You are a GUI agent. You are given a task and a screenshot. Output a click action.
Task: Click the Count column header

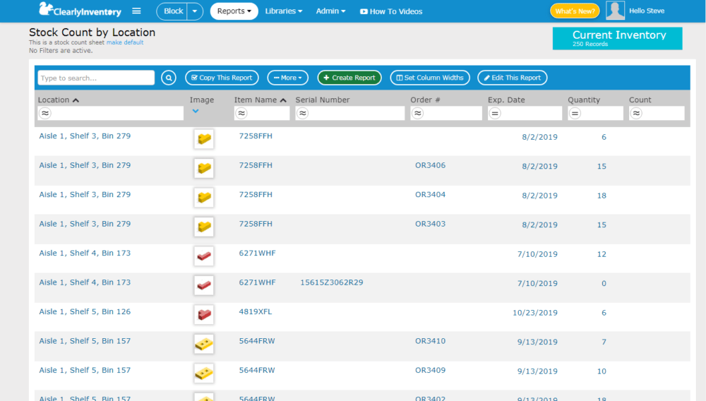640,100
